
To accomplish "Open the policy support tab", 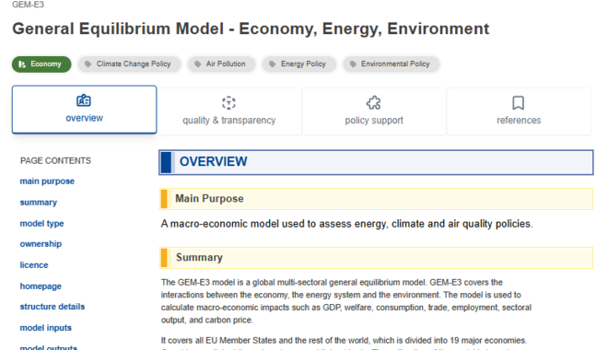I will [374, 111].
